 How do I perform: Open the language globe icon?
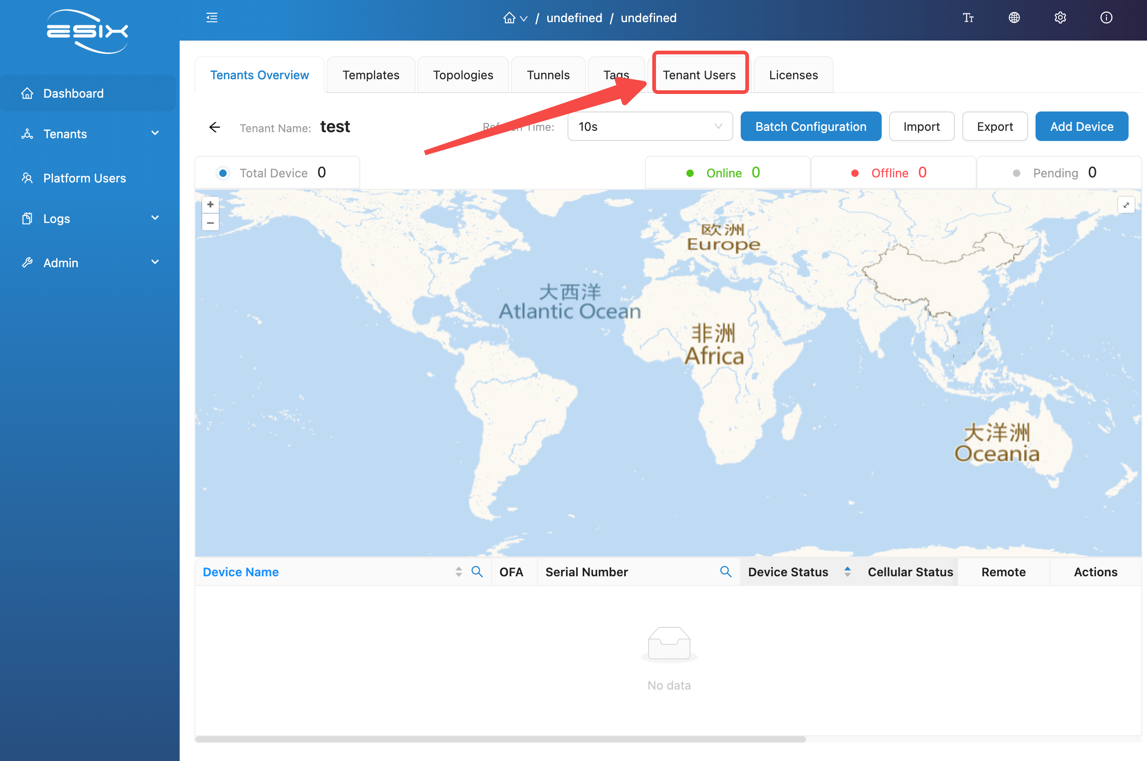pyautogui.click(x=1014, y=18)
